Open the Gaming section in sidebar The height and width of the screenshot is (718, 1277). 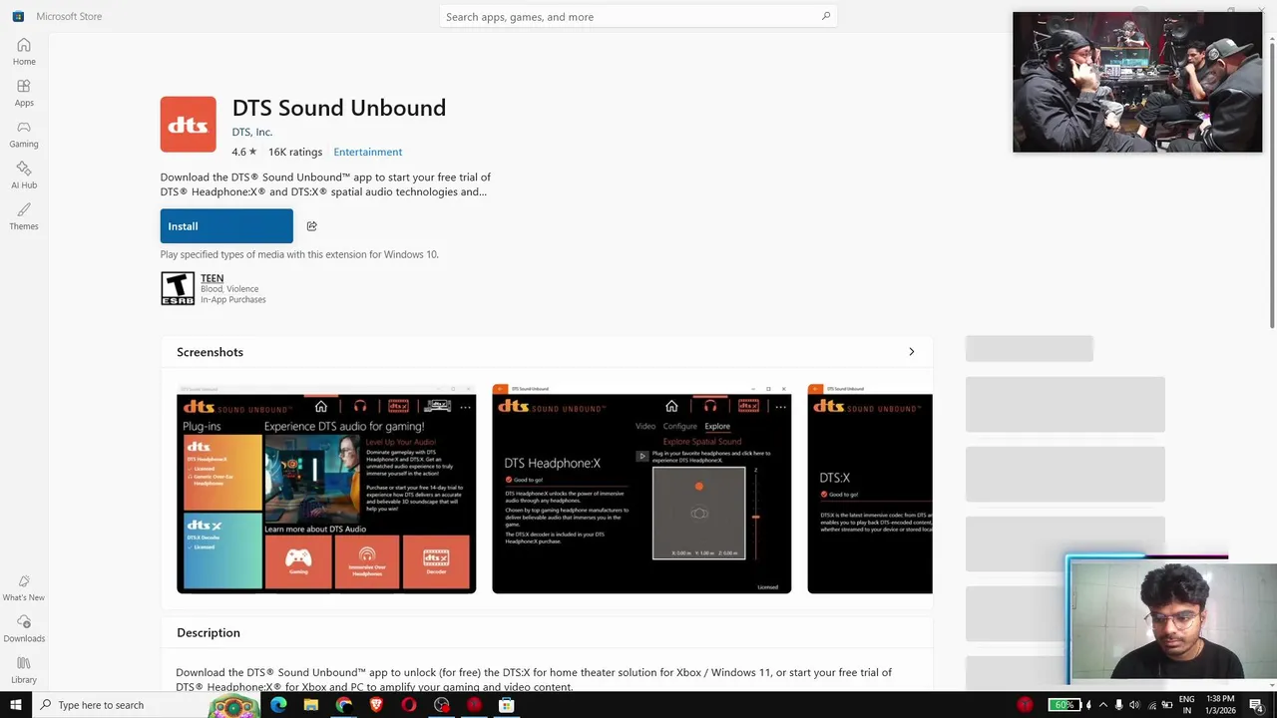24,134
